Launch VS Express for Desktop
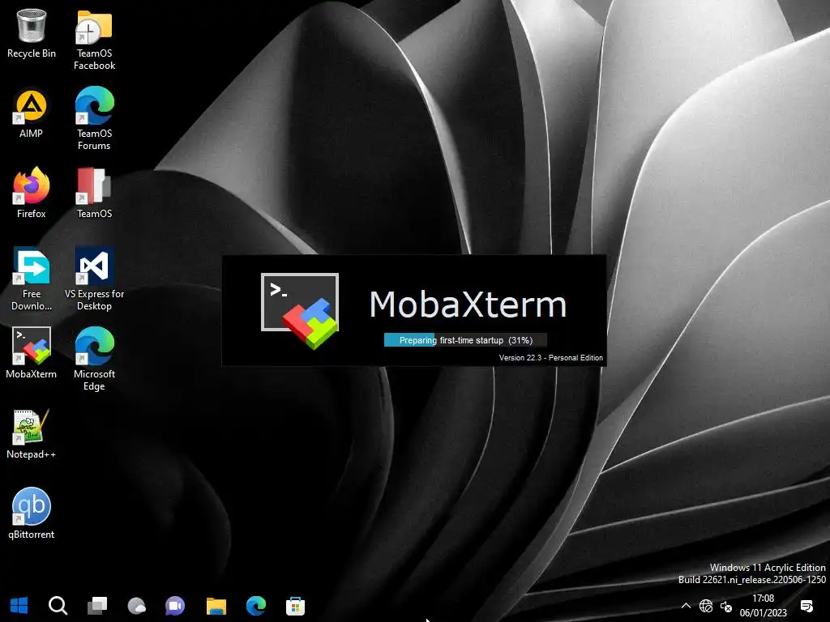 [94, 279]
